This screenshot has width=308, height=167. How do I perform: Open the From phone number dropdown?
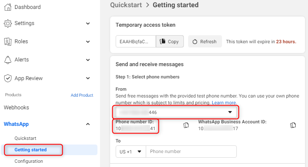[176, 112]
